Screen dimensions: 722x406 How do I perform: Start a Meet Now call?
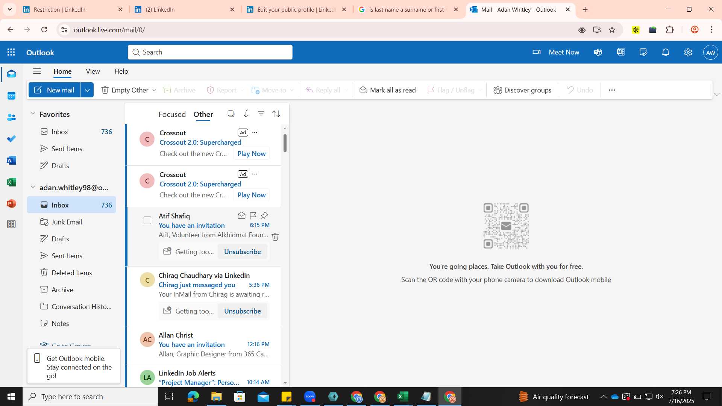[556, 52]
